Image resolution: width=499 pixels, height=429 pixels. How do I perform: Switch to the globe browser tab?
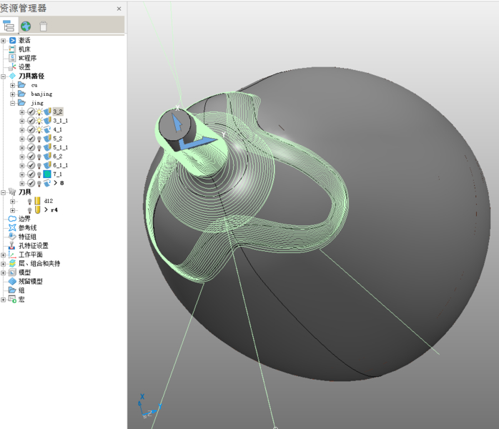point(26,26)
